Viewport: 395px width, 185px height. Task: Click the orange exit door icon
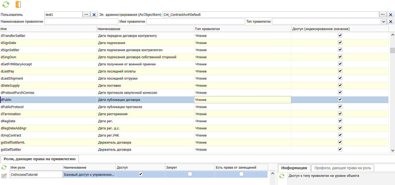tap(18, 4)
